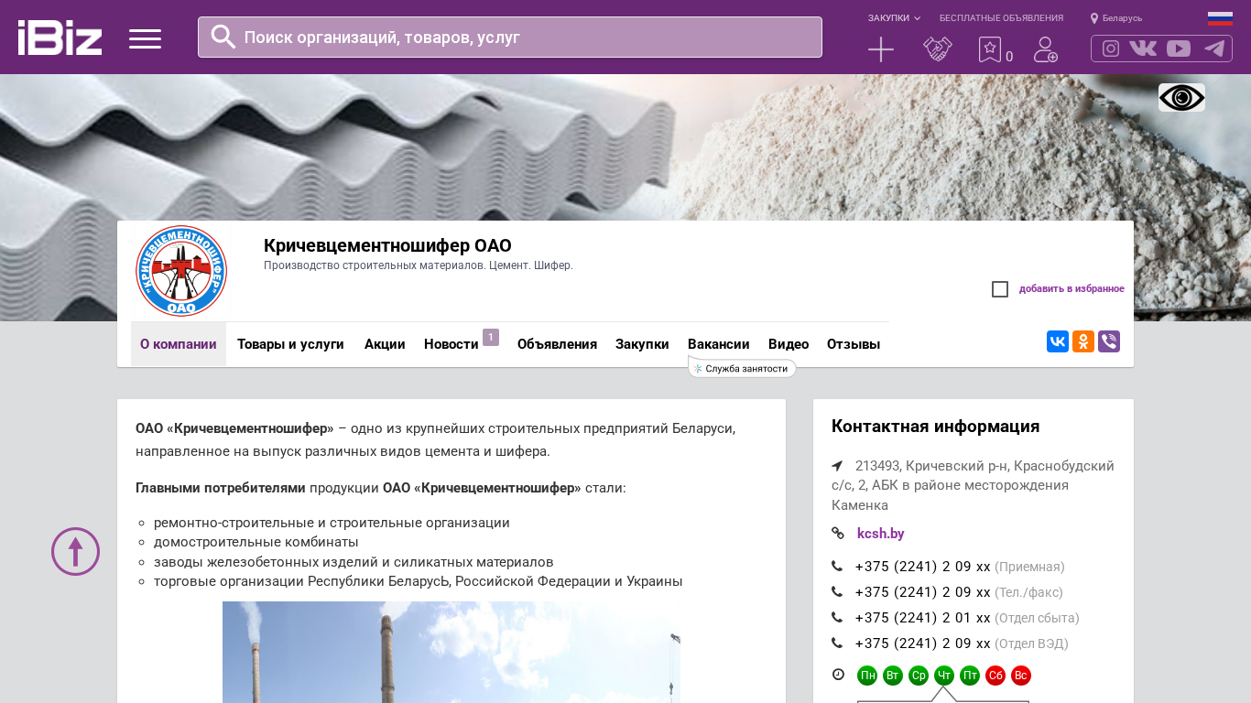Image resolution: width=1251 pixels, height=703 pixels.
Task: Select the Вс day circle
Action: click(x=1021, y=676)
